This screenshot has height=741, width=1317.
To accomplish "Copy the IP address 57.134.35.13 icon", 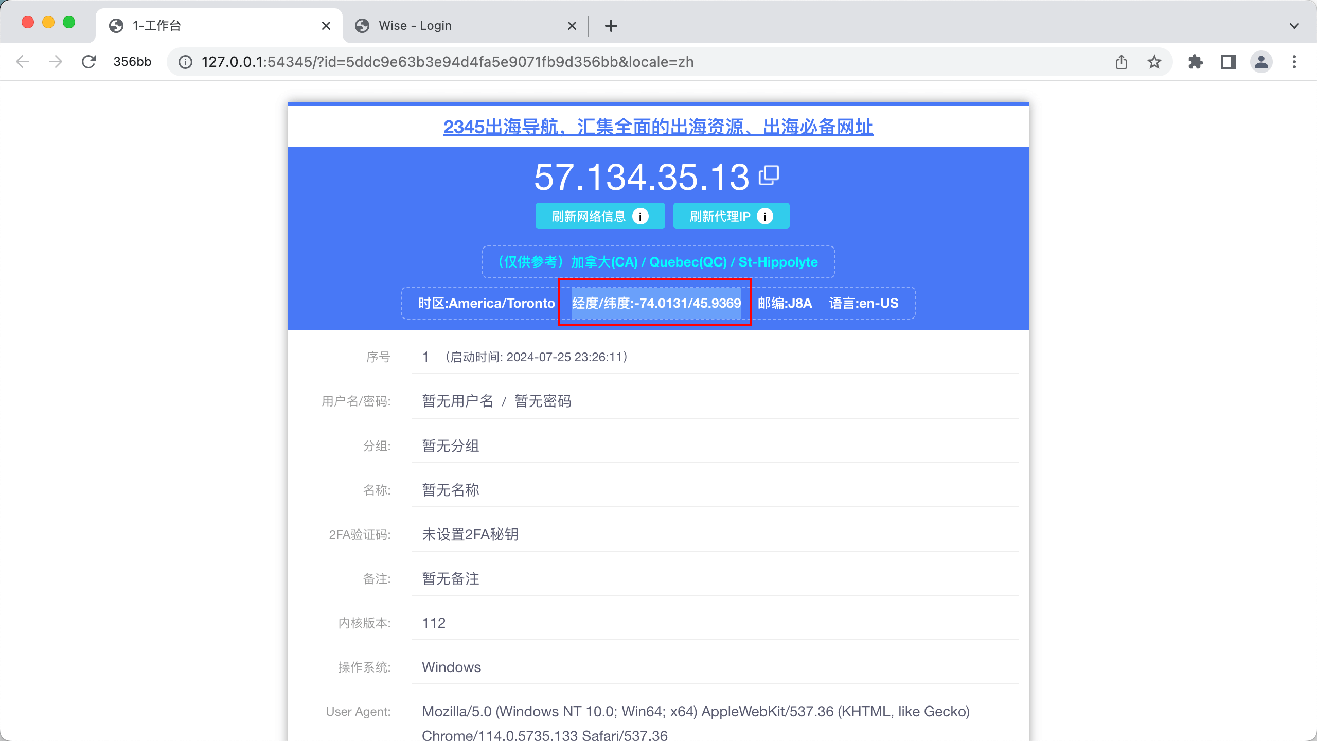I will pyautogui.click(x=769, y=175).
